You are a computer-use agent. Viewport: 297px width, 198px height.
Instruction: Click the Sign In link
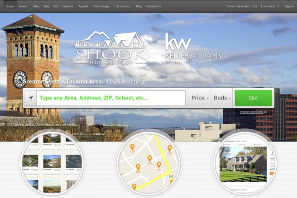click(x=289, y=6)
